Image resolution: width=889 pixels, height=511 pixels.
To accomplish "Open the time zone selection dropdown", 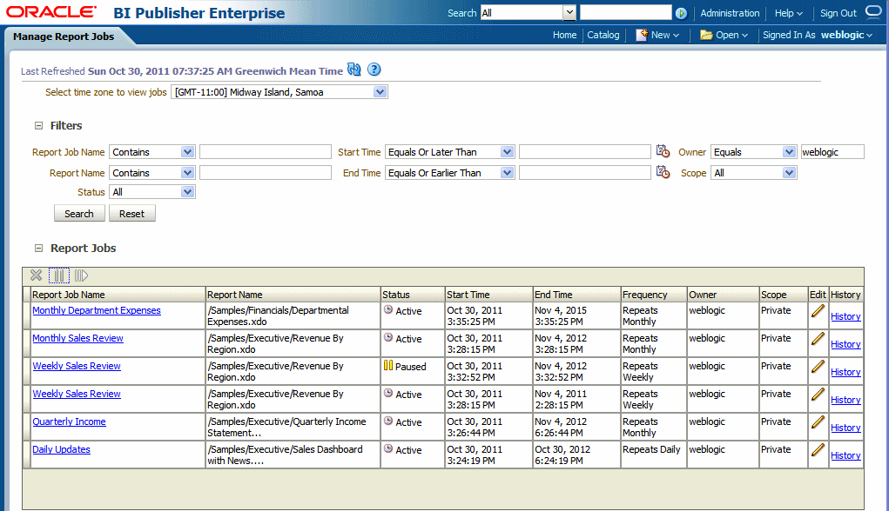I will tap(380, 91).
